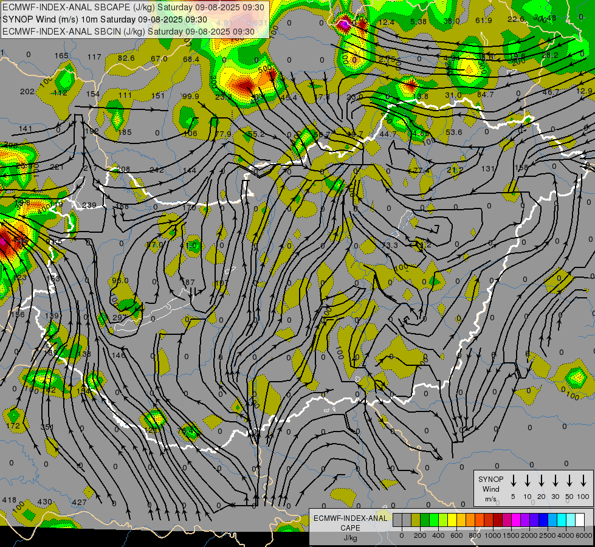The width and height of the screenshot is (595, 547).
Task: Click the map value 165
Action: pos(61,56)
